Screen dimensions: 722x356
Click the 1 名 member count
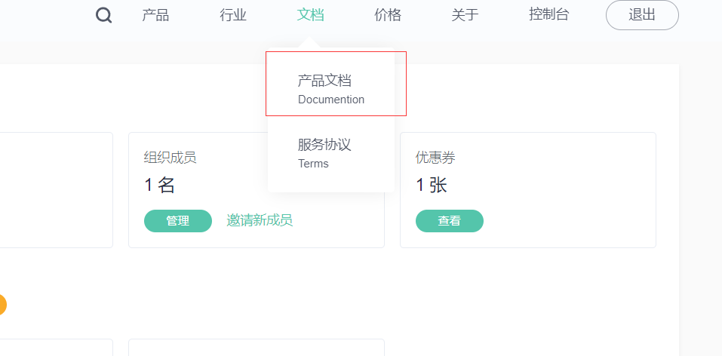[159, 185]
